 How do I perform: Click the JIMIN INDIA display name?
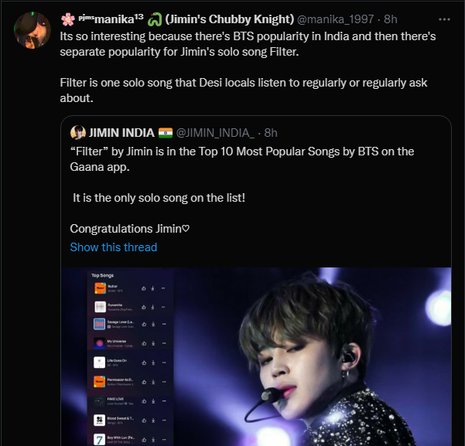(121, 133)
